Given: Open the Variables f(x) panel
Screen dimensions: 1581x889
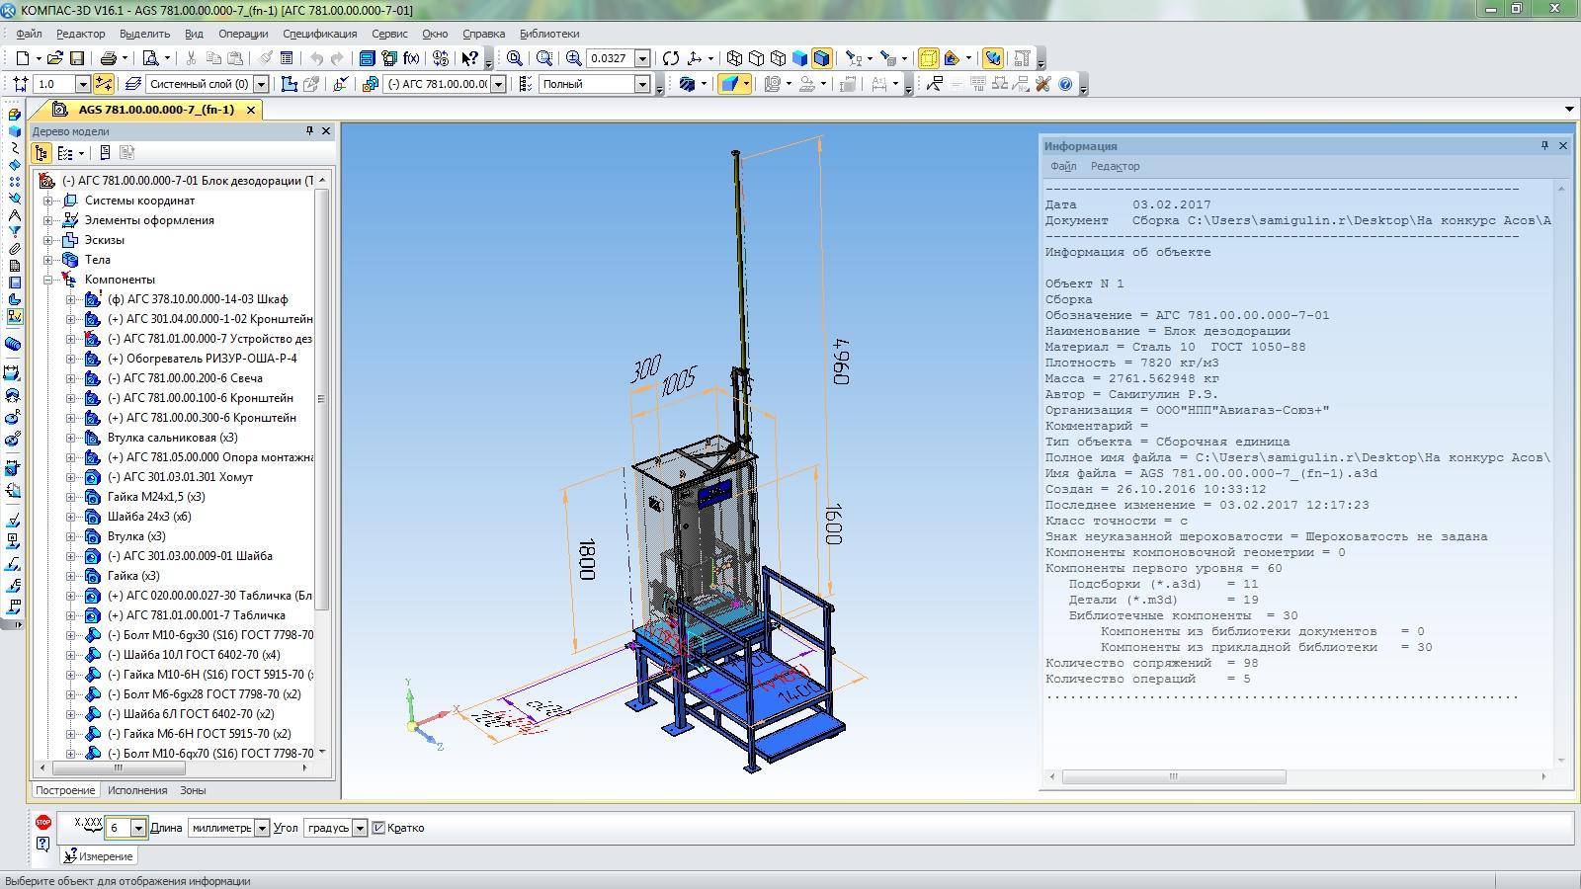Looking at the screenshot, I should pyautogui.click(x=411, y=58).
